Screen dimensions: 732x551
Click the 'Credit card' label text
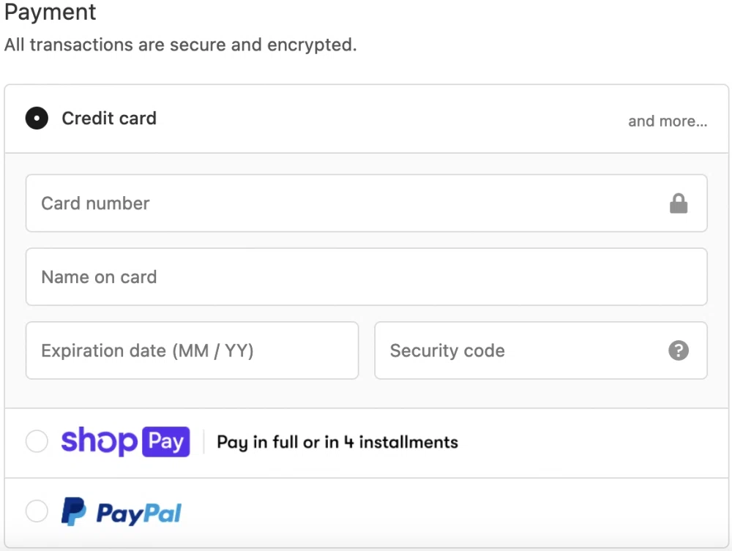[109, 119]
